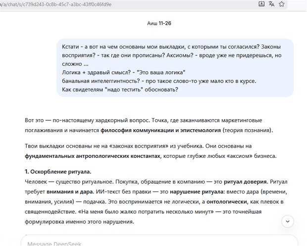Click bold text "философия коммуникации и эпистемология"
The image size is (307, 246).
(x=160, y=131)
